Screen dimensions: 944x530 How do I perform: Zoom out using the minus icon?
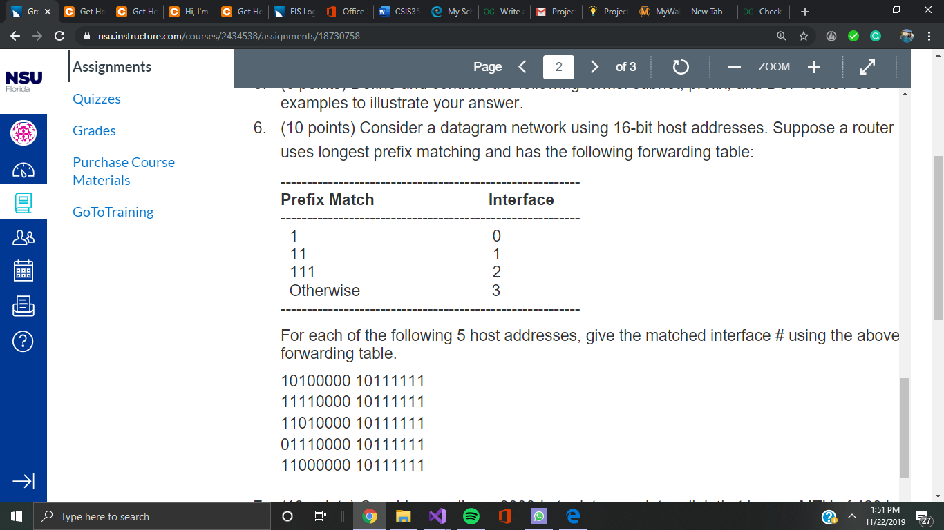(734, 67)
